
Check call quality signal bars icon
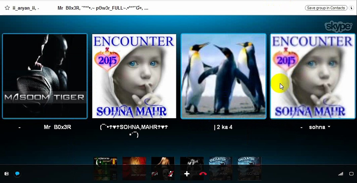(341, 174)
